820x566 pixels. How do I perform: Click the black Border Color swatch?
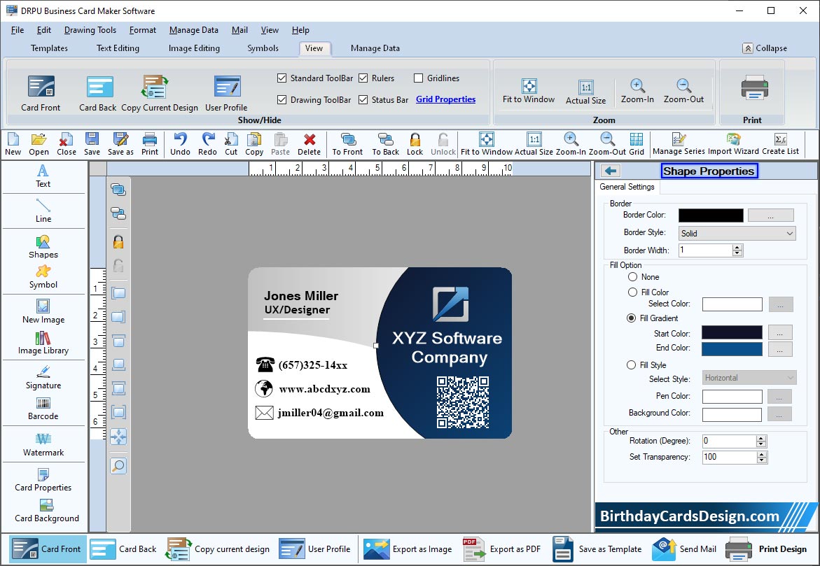711,215
